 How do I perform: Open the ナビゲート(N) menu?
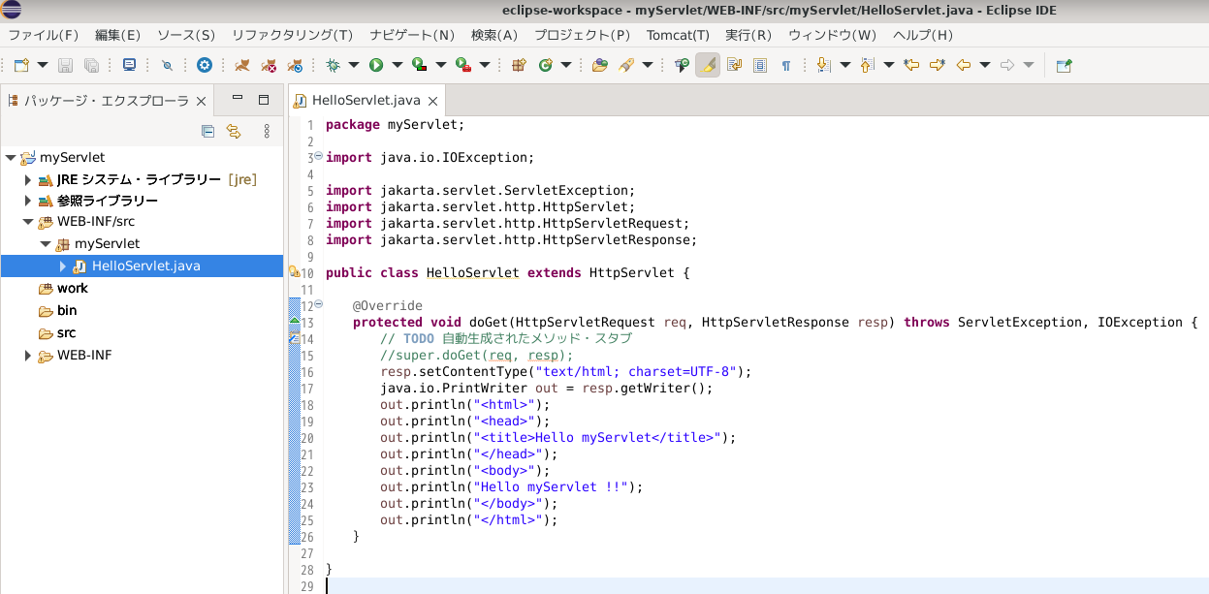pyautogui.click(x=412, y=35)
